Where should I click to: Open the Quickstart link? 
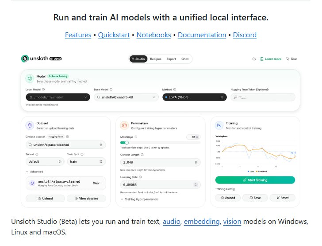(114, 35)
